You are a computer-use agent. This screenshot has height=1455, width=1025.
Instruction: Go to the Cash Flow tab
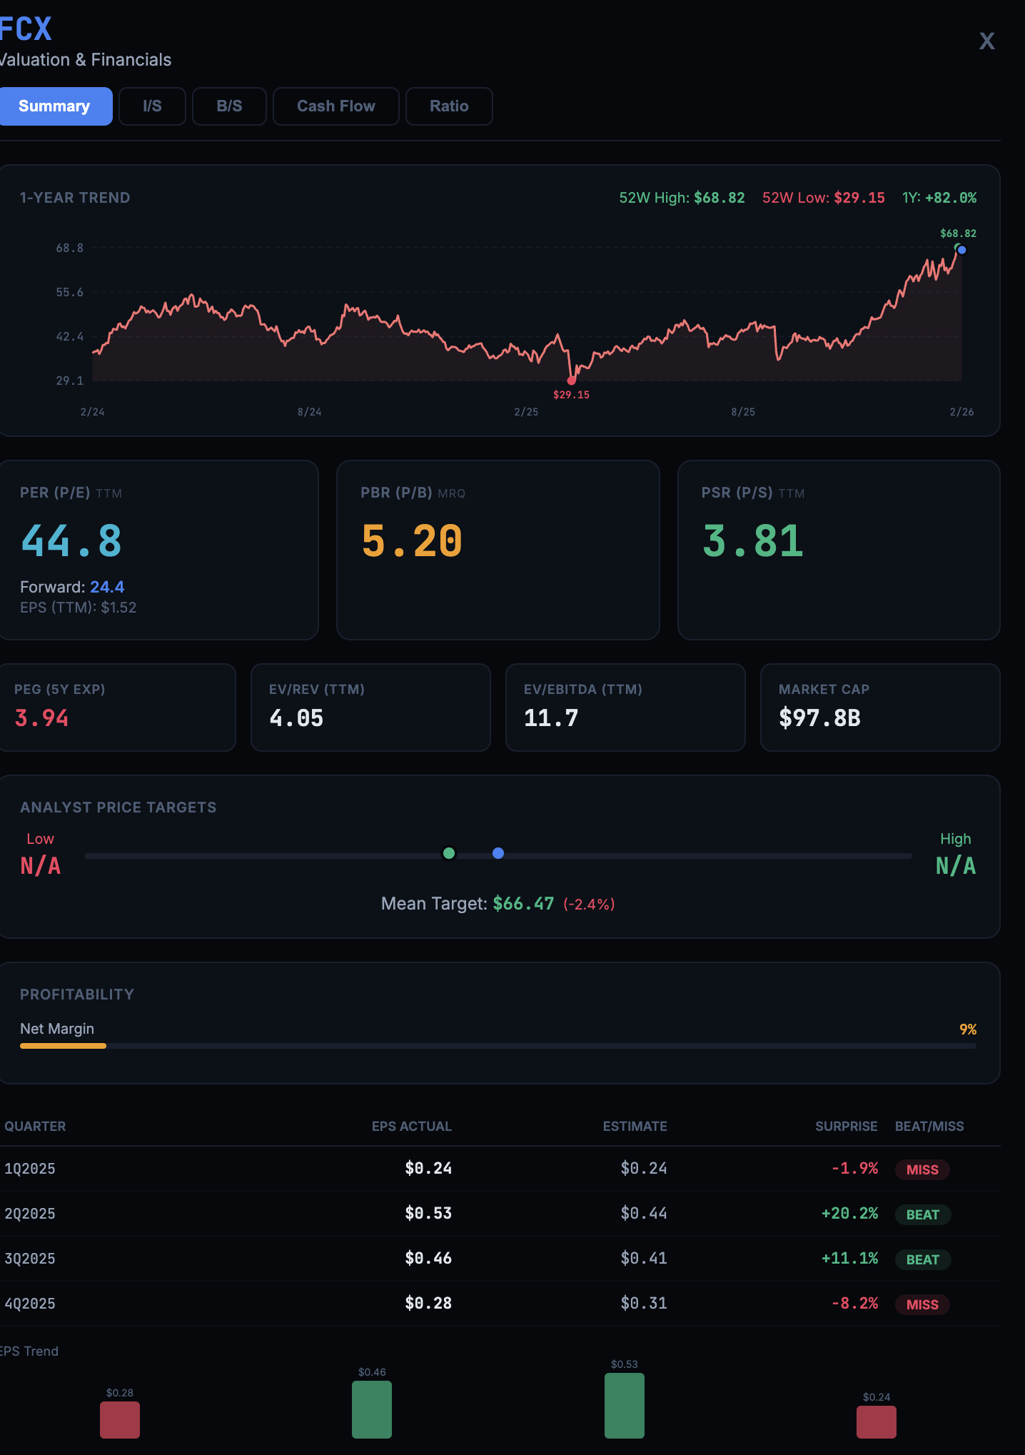(x=335, y=106)
